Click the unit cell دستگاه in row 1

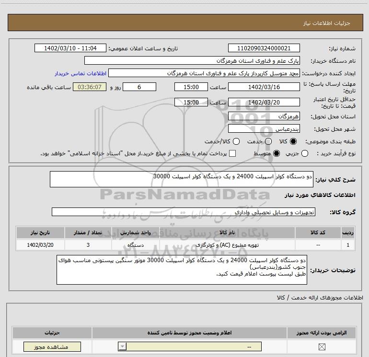[136, 245]
